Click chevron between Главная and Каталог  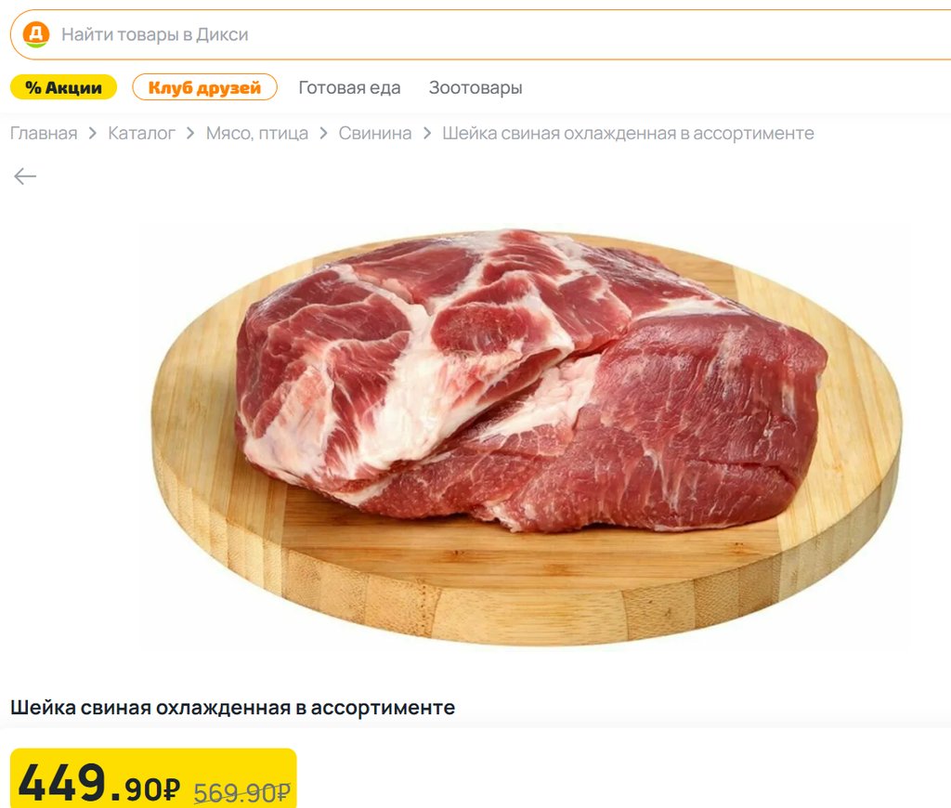93,134
